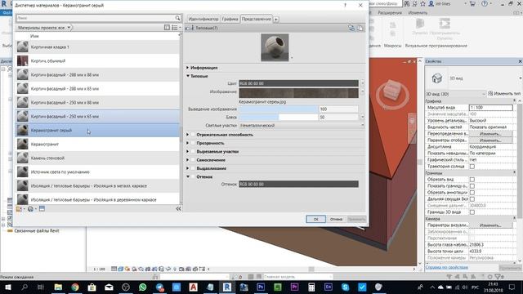The height and width of the screenshot is (294, 523).
Task: Open the Блеск value dropdown arrow
Action: click(363, 118)
